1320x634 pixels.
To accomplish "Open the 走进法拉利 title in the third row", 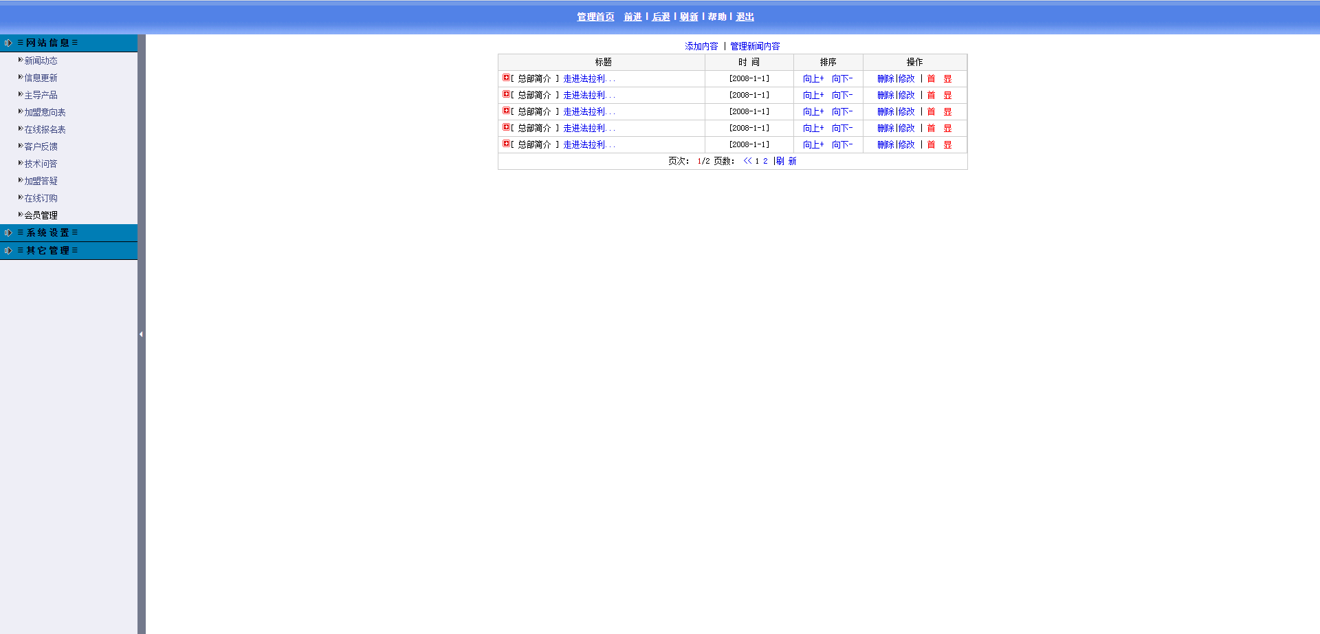I will tap(589, 111).
